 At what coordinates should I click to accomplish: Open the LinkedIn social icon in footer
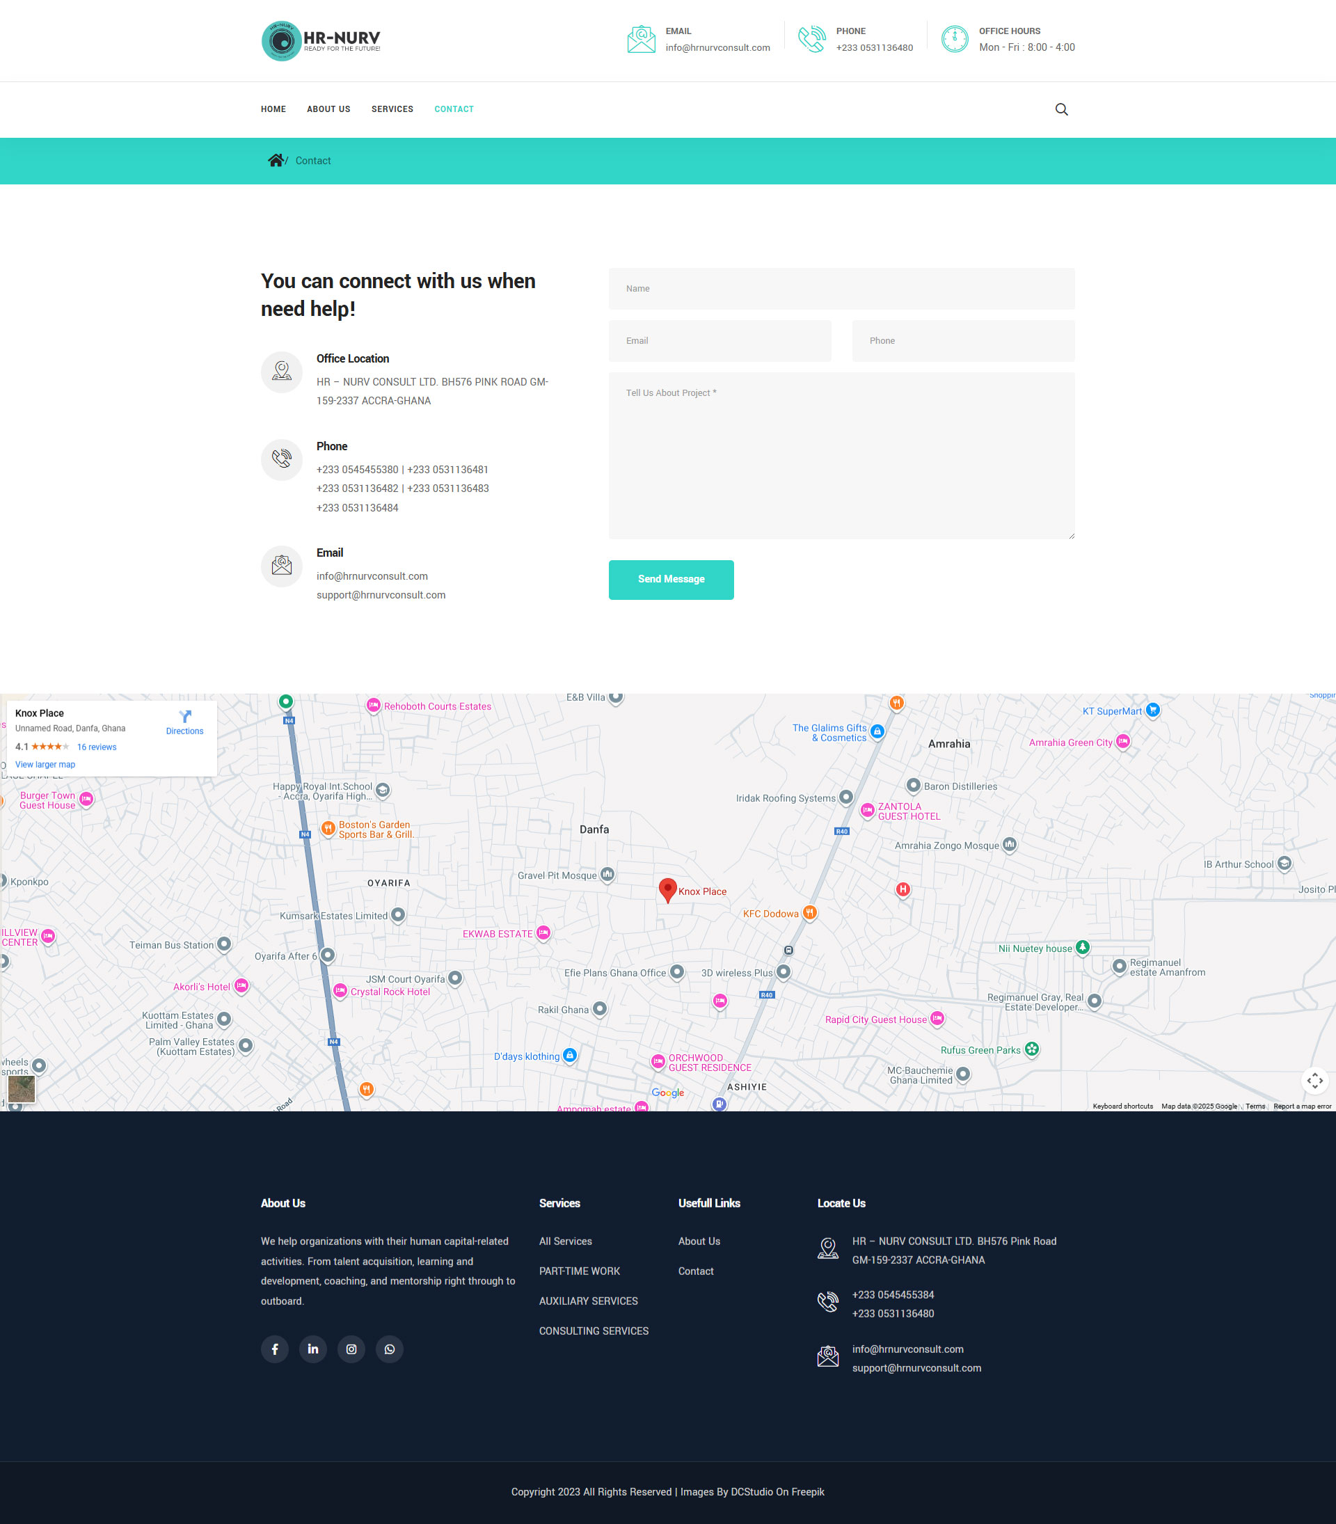[313, 1349]
